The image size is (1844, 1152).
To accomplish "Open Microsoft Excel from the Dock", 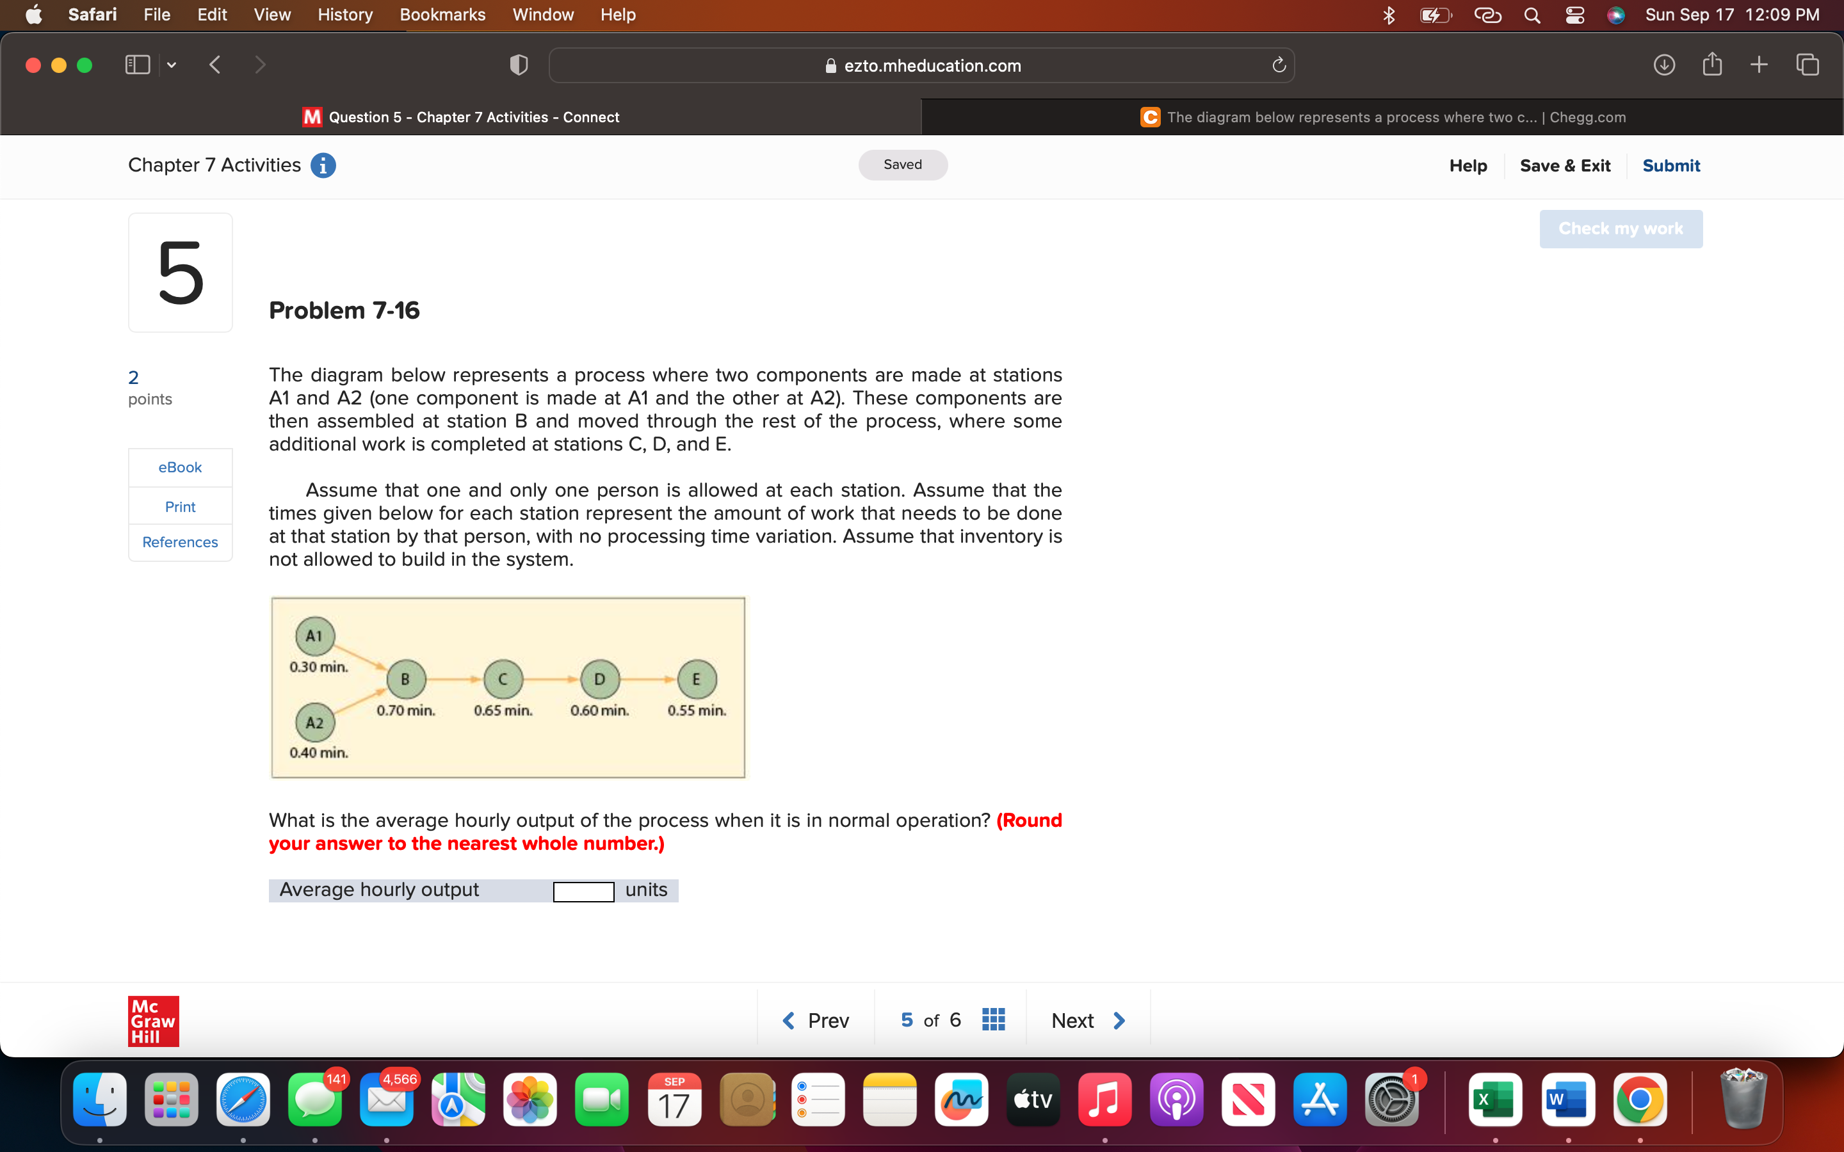I will [1495, 1100].
